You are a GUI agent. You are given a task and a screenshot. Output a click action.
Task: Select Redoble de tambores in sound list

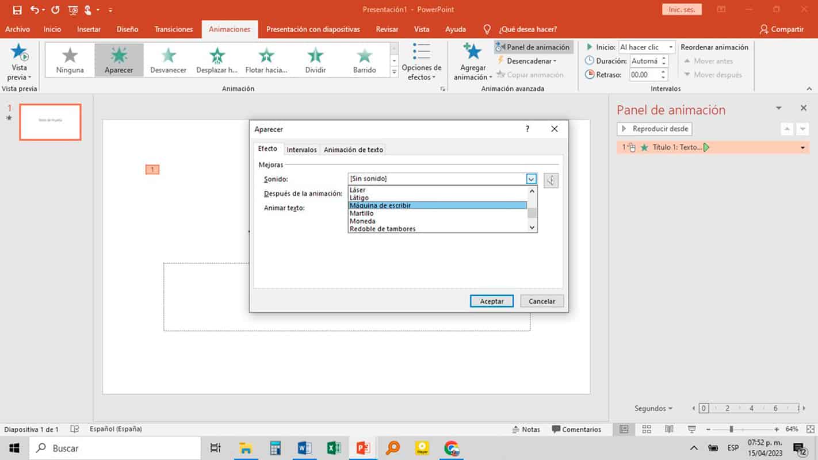(x=437, y=229)
